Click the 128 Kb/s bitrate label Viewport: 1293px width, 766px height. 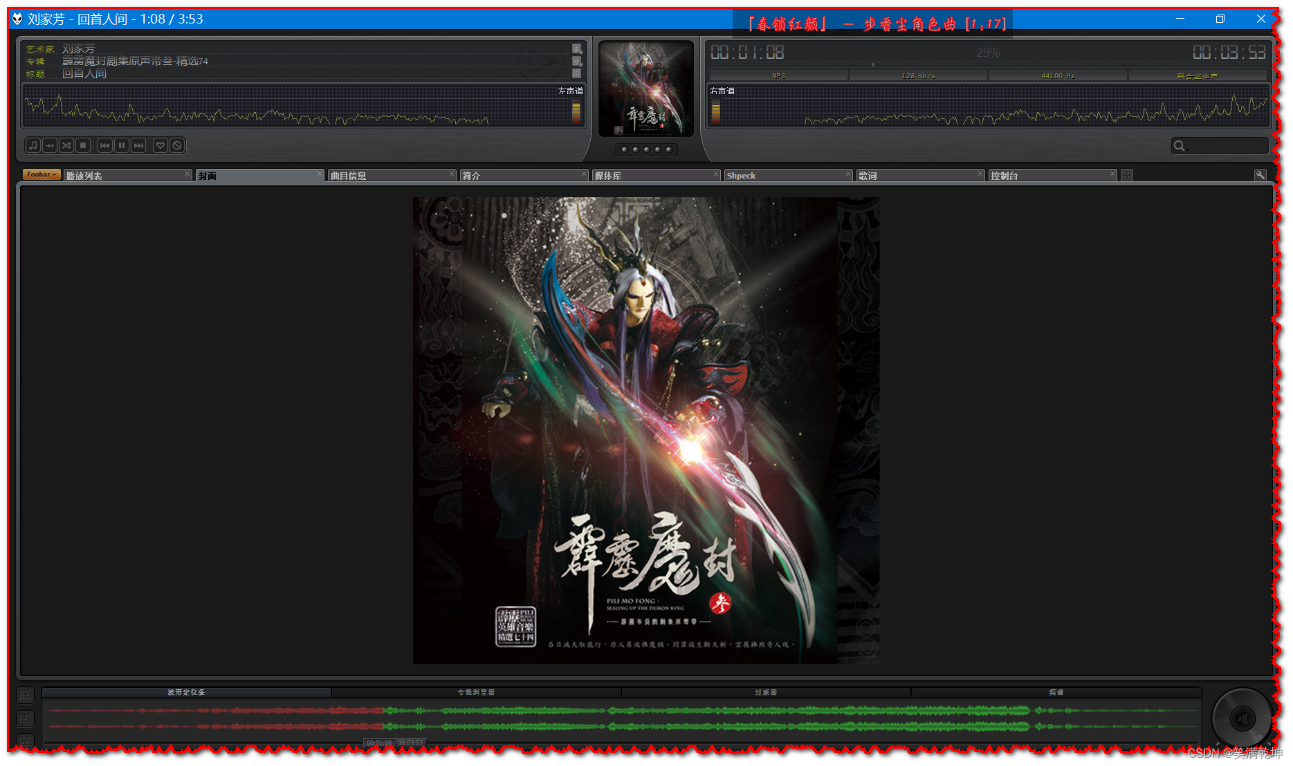tap(918, 75)
